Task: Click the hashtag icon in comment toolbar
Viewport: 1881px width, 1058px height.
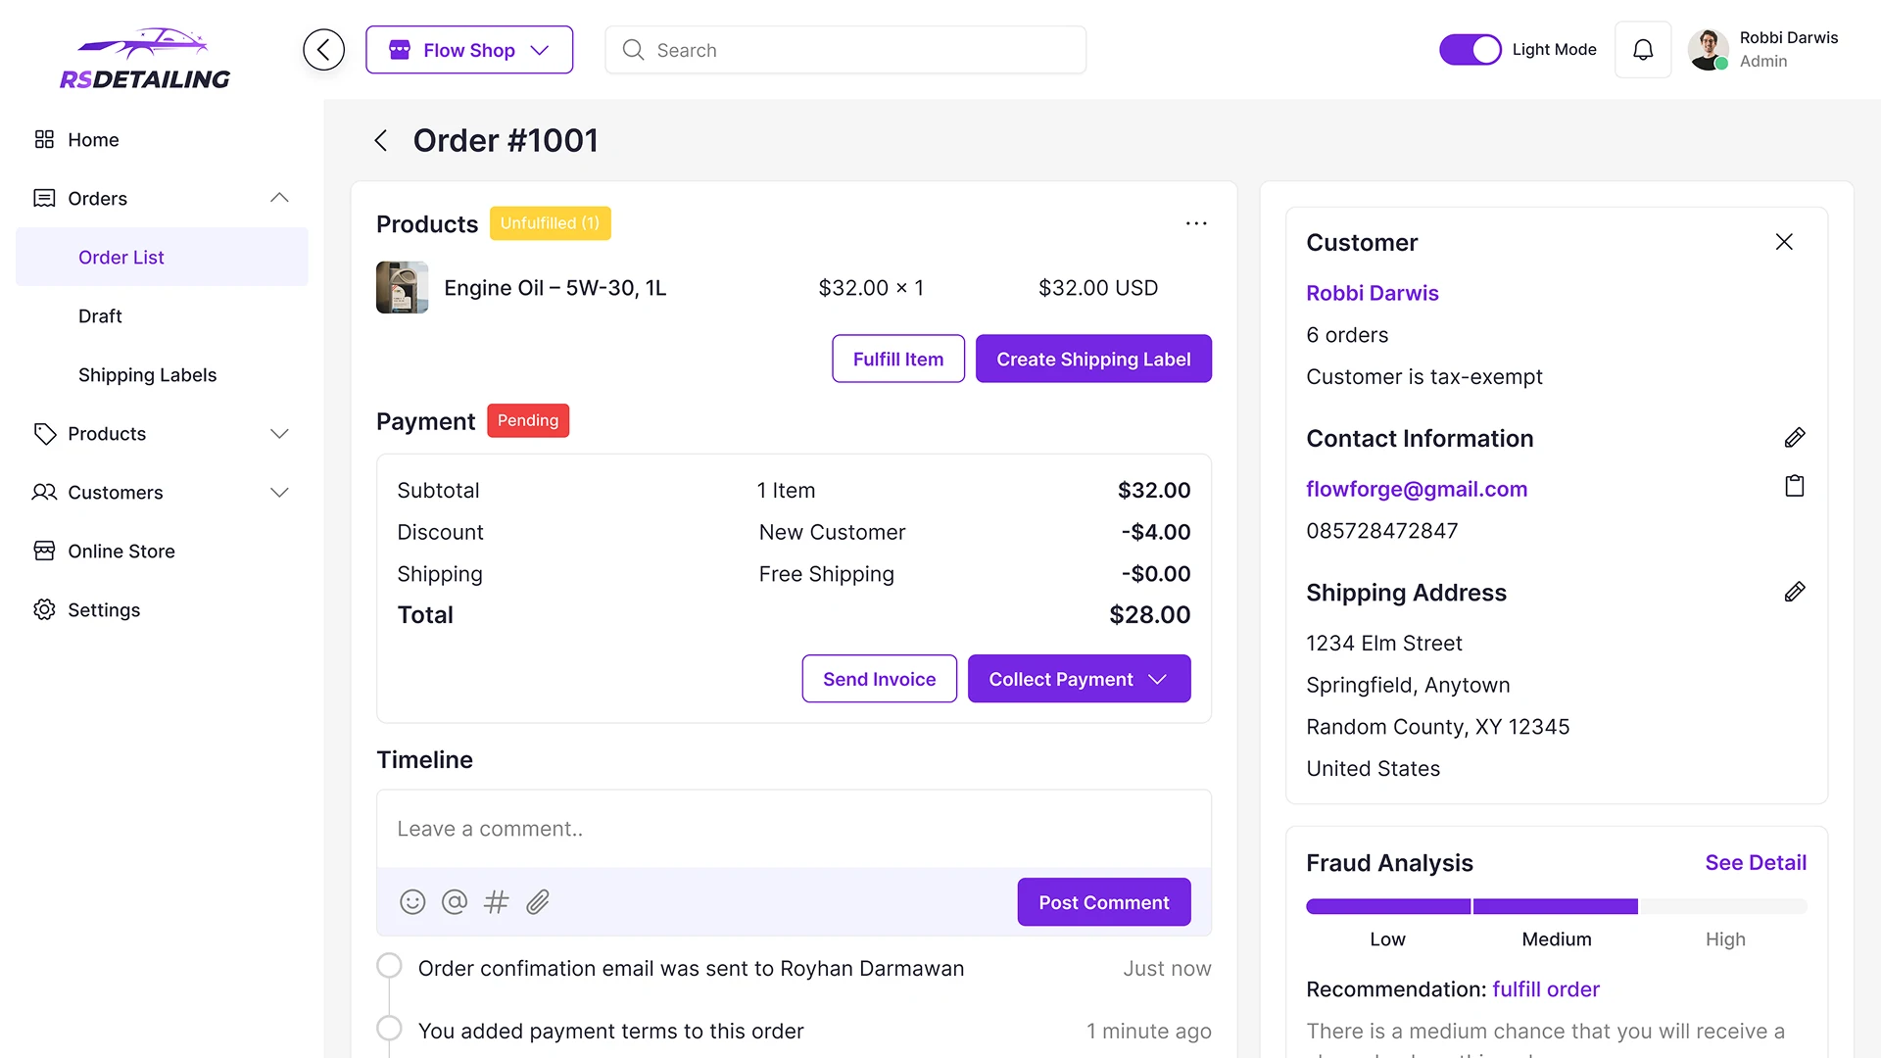Action: point(496,901)
